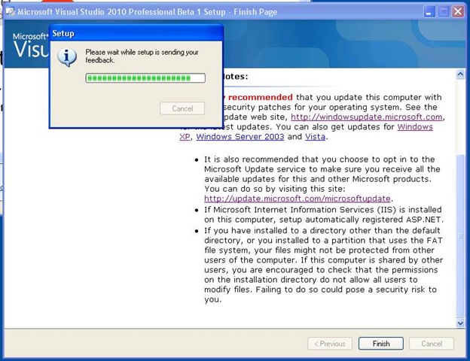Minimize the Visual Studio setup window
Image resolution: width=470 pixels, height=361 pixels.
pyautogui.click(x=429, y=12)
